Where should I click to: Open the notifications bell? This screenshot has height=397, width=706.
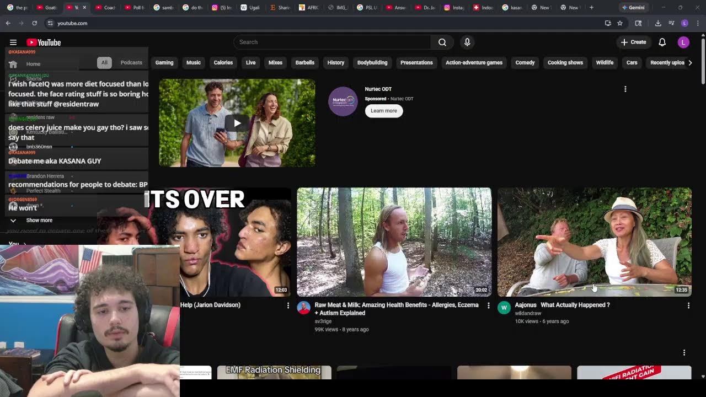(662, 42)
